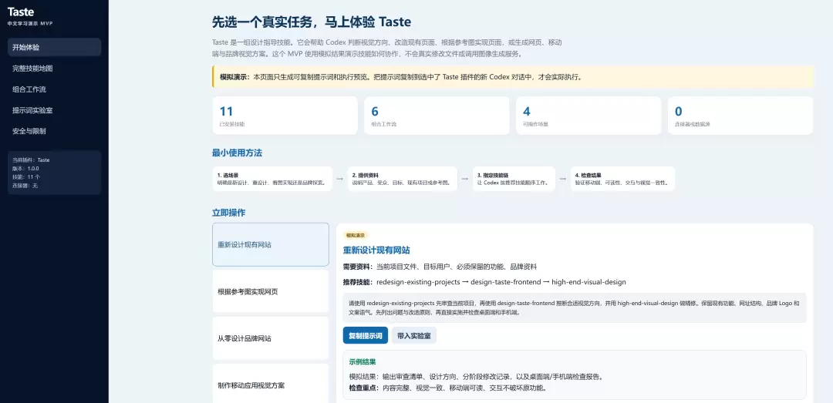Open the 开始体验 sidebar item
The height and width of the screenshot is (403, 833).
54,47
